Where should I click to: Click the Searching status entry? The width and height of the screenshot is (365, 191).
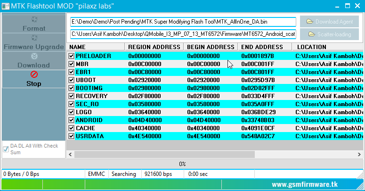coord(124,174)
